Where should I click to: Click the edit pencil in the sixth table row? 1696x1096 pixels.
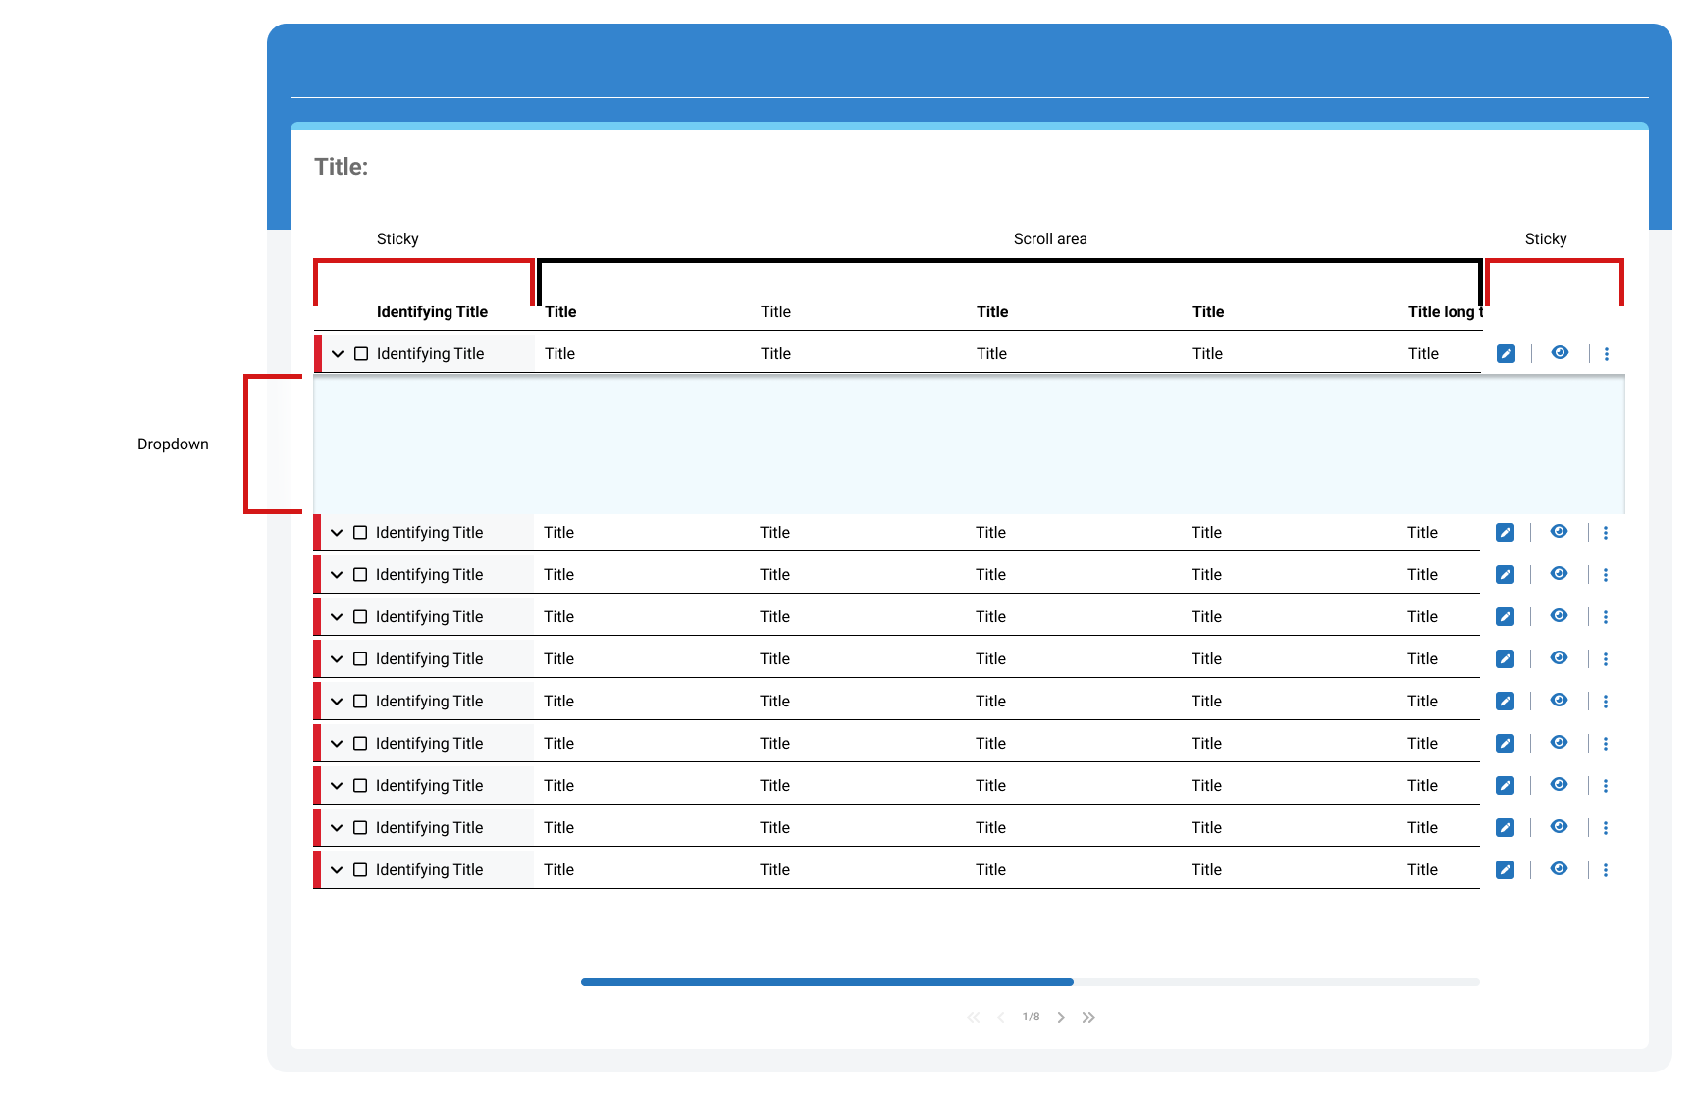(x=1505, y=702)
